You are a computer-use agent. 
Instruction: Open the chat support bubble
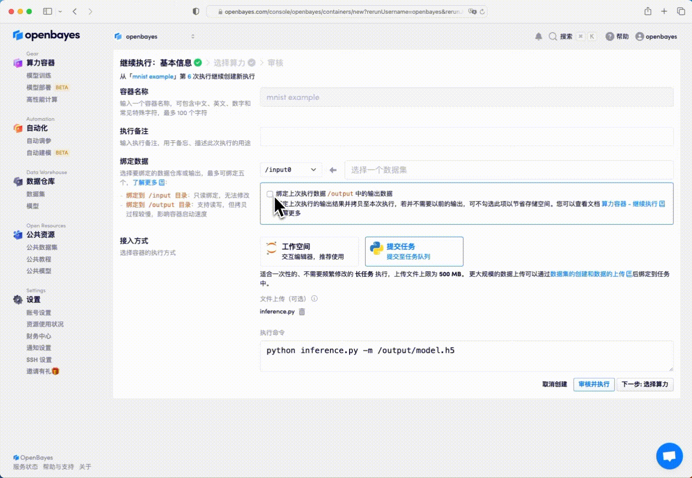[x=669, y=455]
